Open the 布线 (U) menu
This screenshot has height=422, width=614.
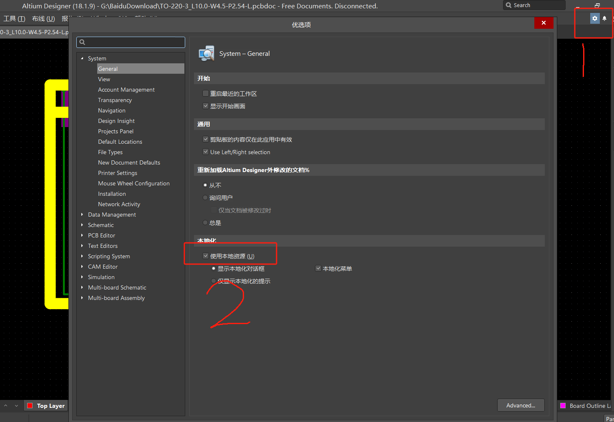43,19
